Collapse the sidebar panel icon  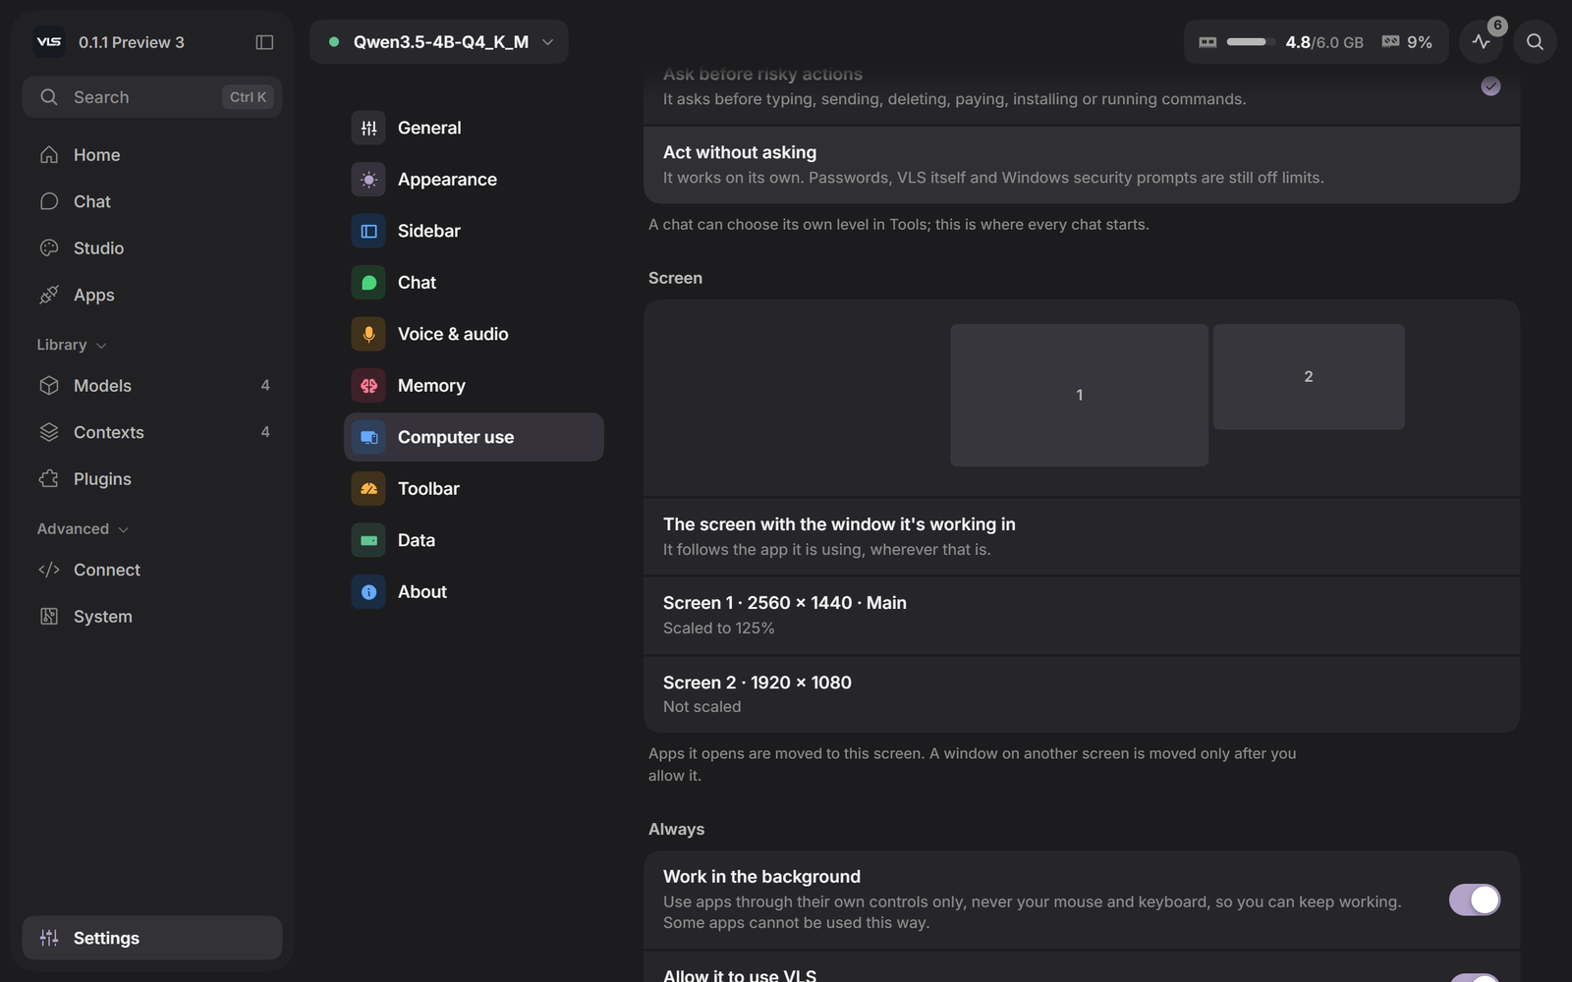pyautogui.click(x=264, y=42)
